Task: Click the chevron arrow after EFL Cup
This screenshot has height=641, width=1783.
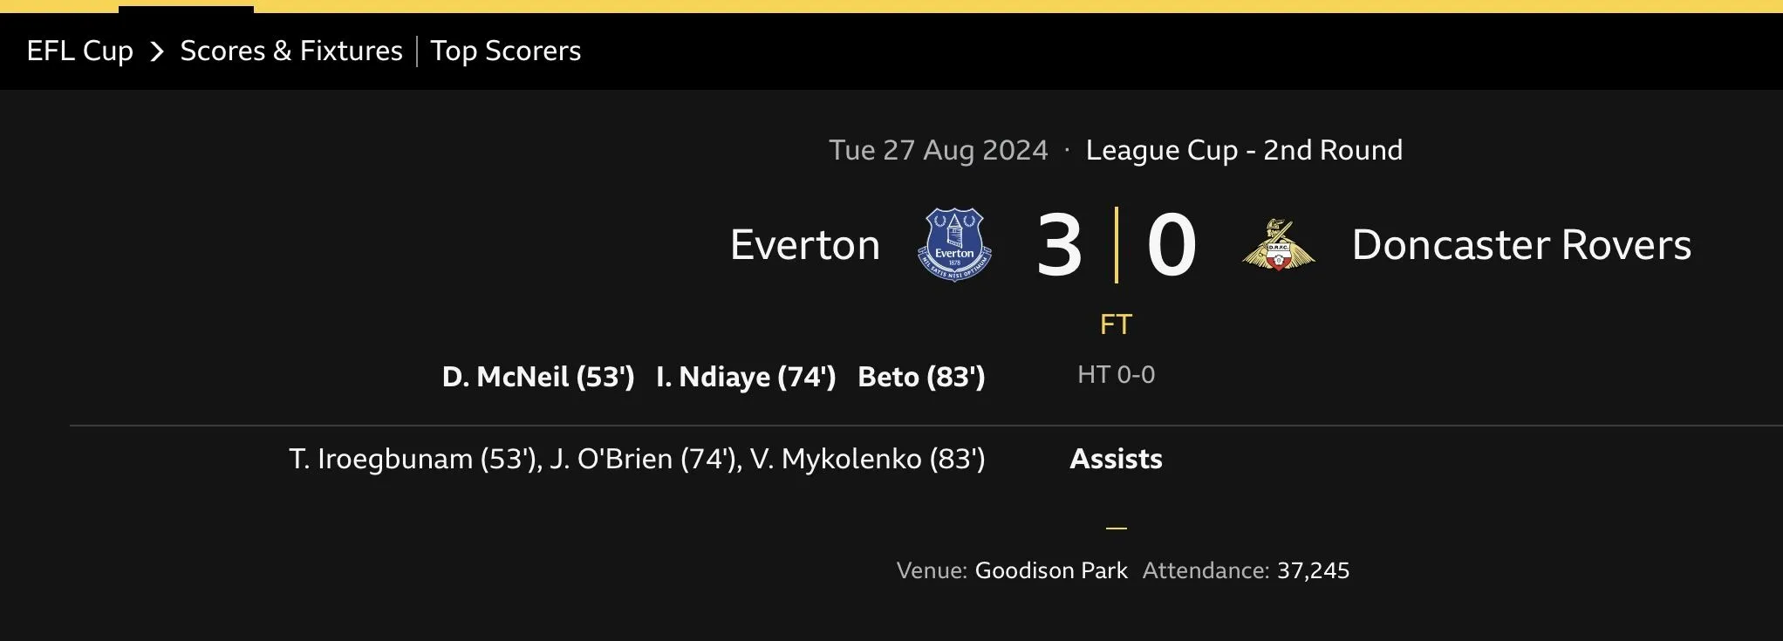Action: pos(157,51)
